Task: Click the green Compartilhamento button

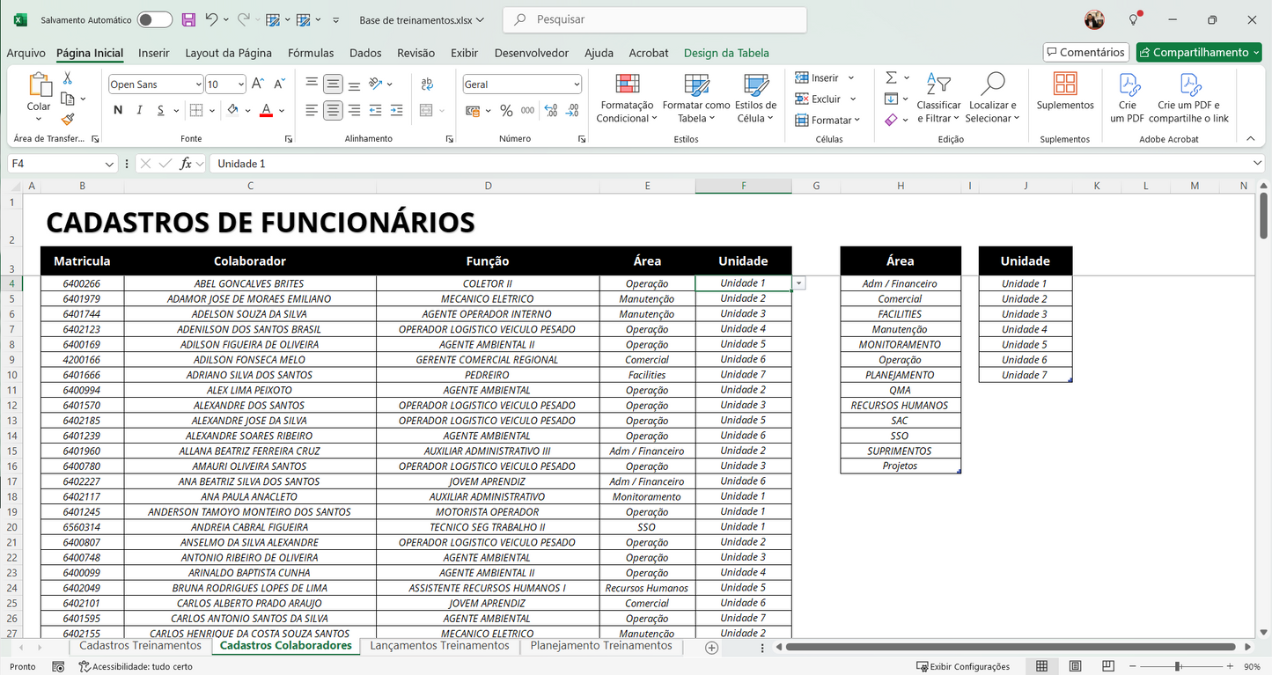Action: coord(1198,52)
